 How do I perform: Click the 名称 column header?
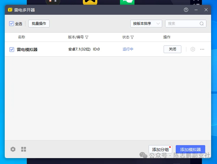point(22,37)
